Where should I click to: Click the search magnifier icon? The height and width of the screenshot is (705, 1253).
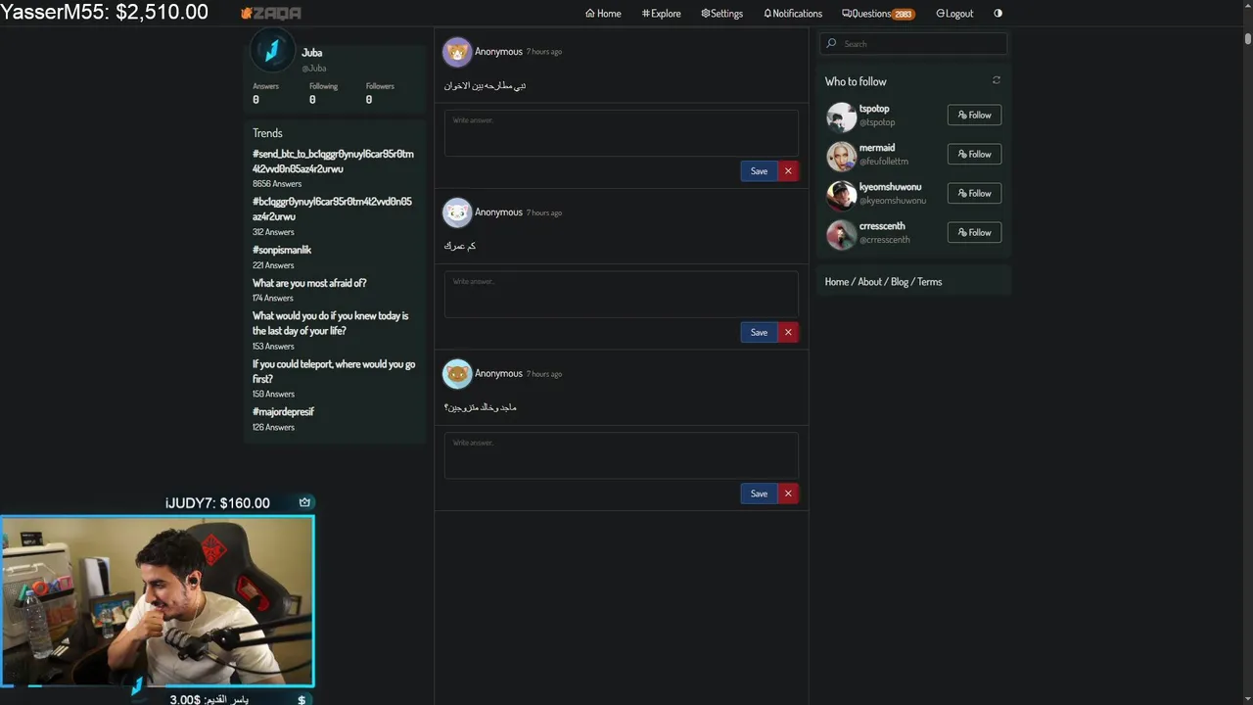(x=831, y=43)
